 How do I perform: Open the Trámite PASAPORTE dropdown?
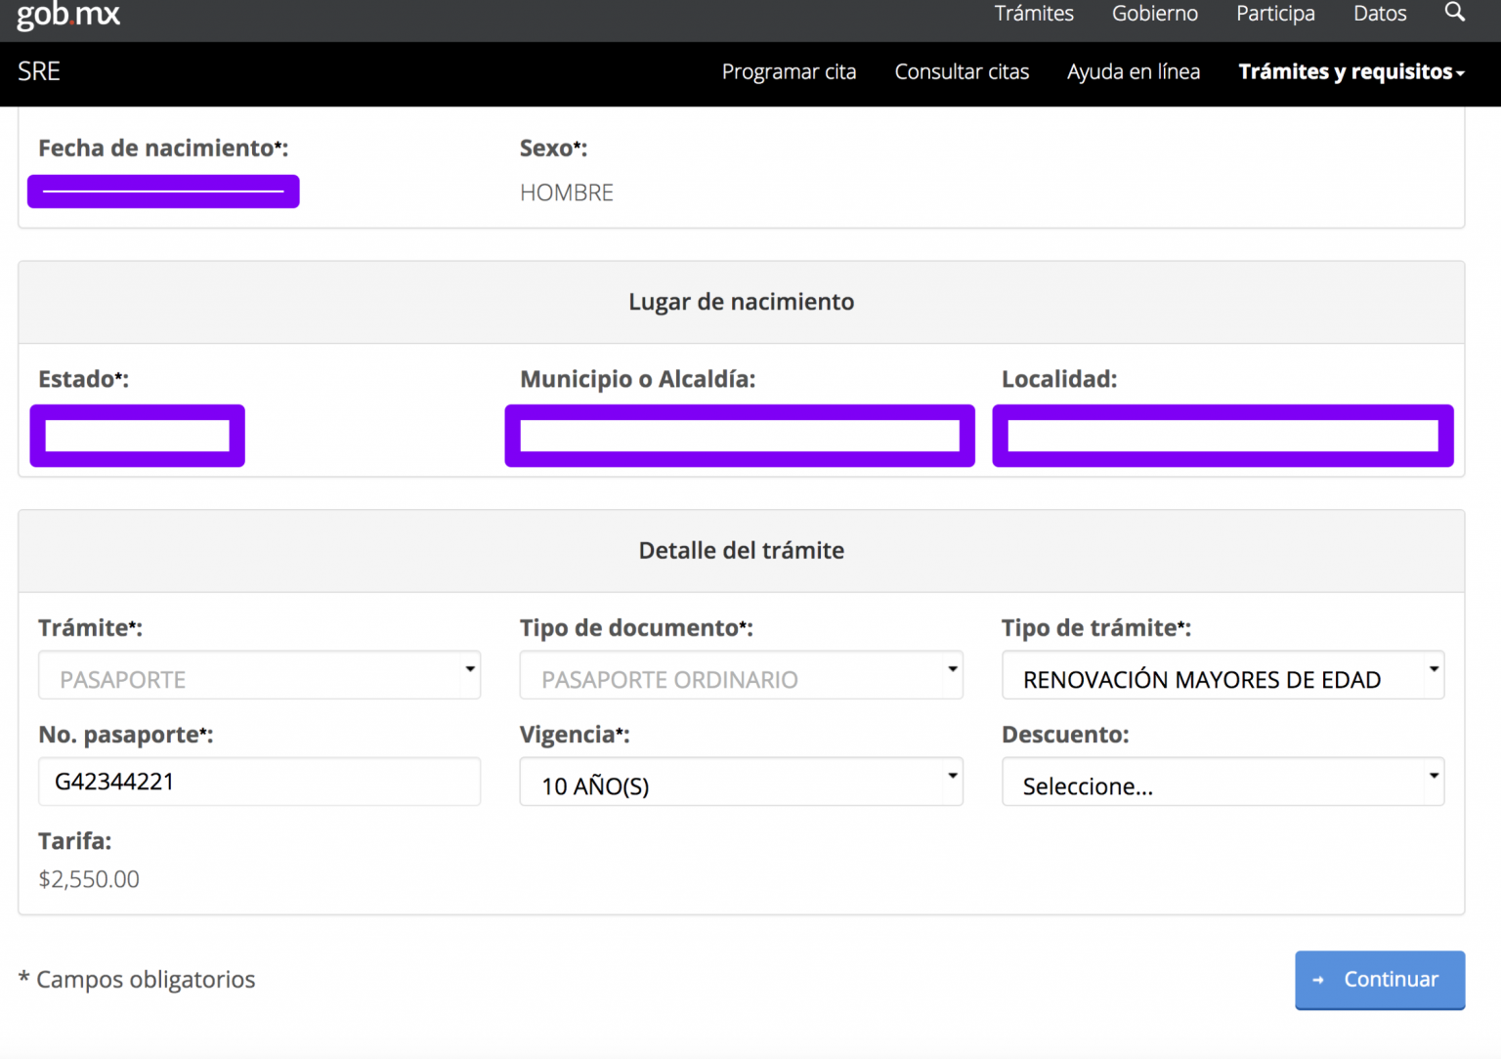coord(259,676)
